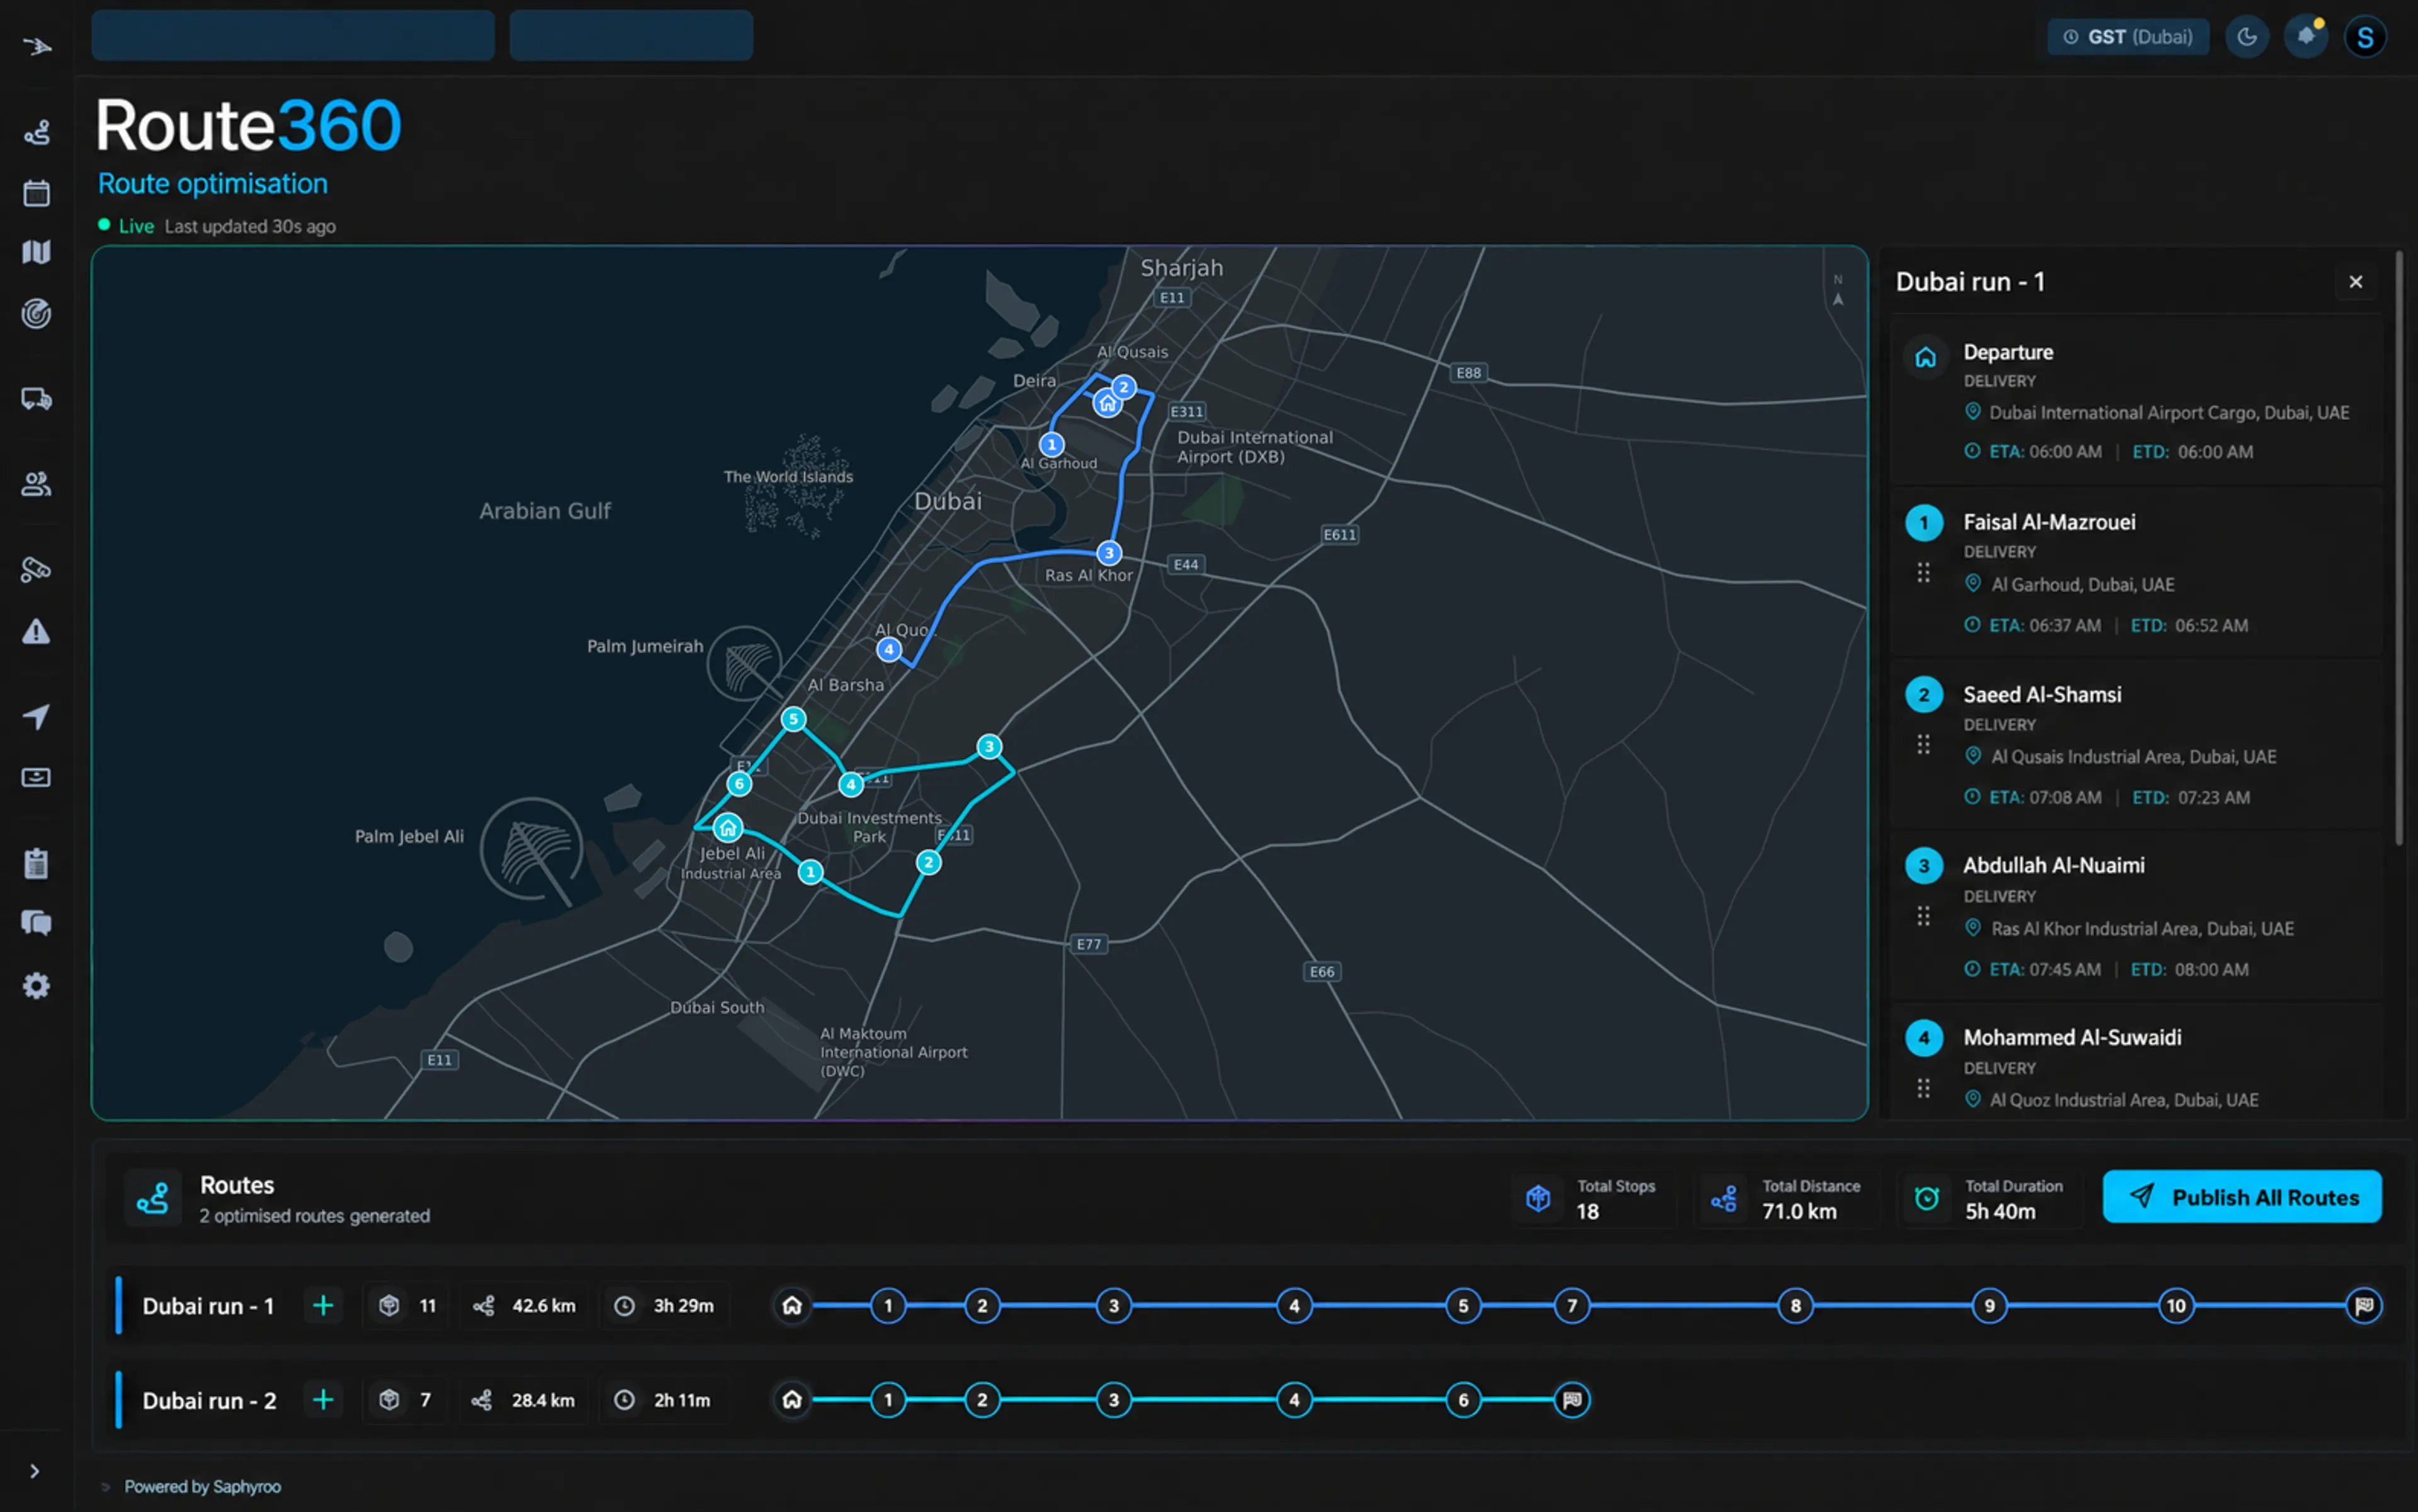The image size is (2418, 1512).
Task: Open the map icon in sidebar
Action: pyautogui.click(x=37, y=252)
